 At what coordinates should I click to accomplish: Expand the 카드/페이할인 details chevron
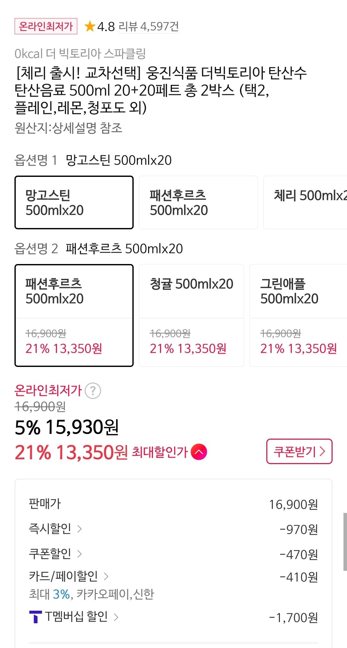[x=106, y=576]
